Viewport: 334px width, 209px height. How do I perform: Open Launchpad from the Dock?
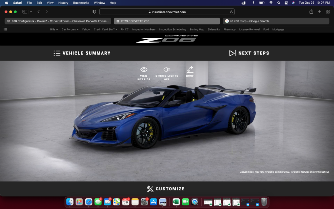click(79, 202)
